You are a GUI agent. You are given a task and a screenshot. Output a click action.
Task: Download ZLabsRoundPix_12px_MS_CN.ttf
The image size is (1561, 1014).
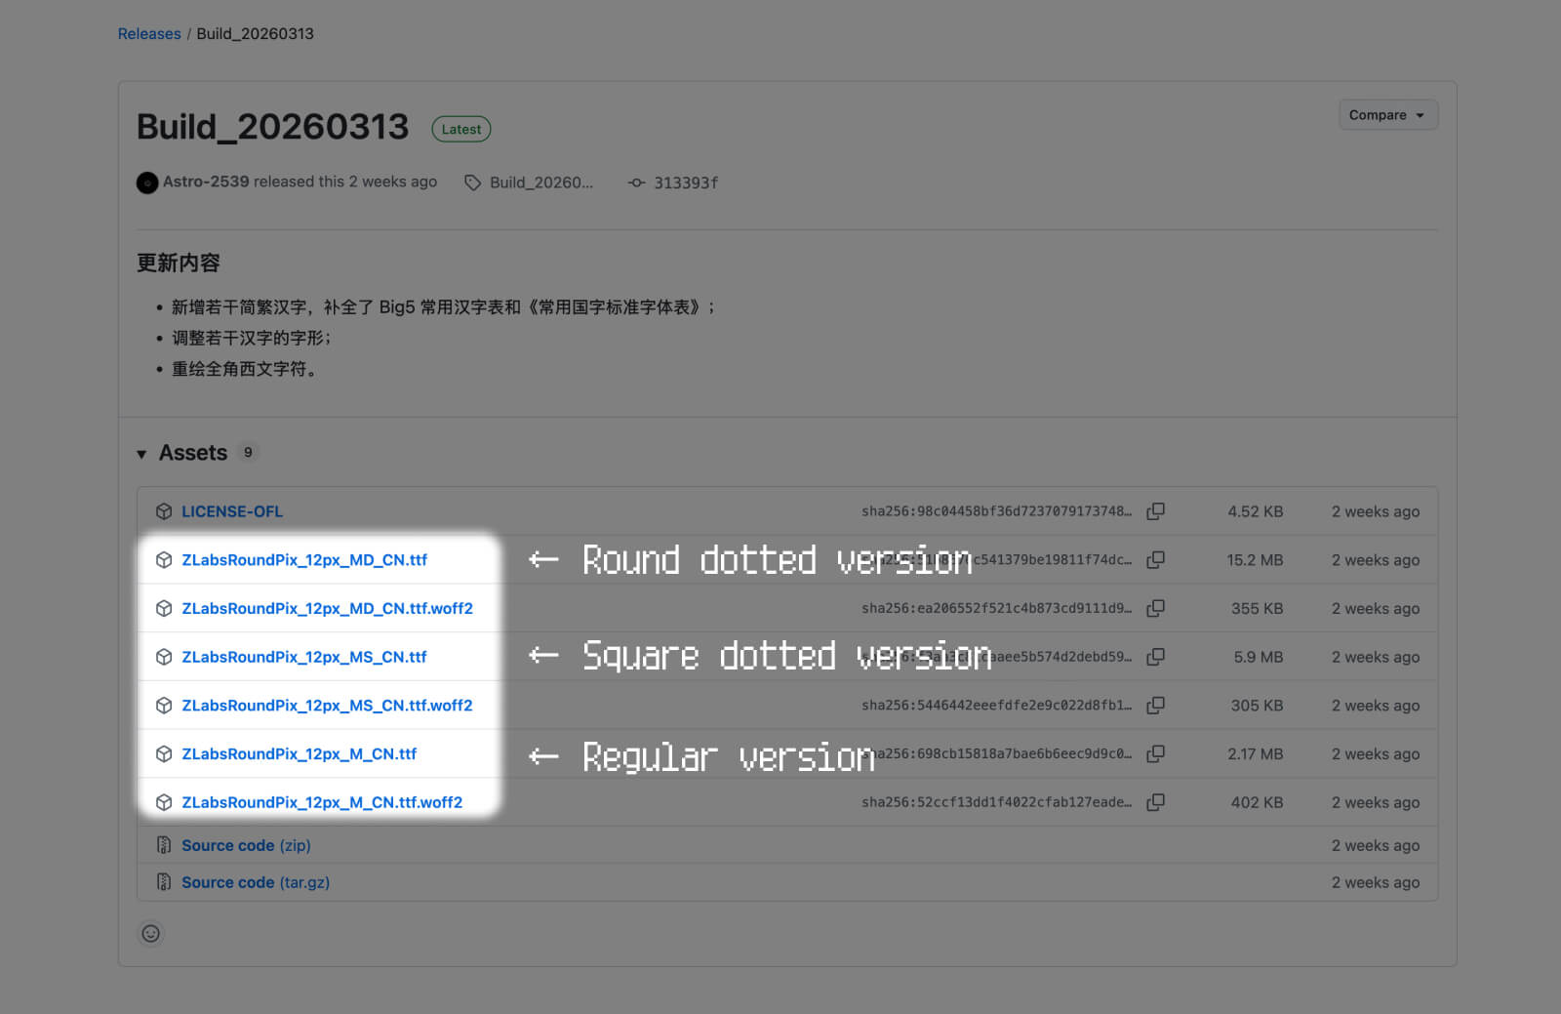coord(304,657)
